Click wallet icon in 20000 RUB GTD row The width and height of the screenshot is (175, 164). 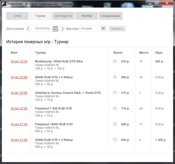point(115,140)
